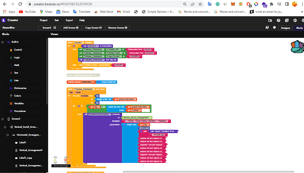The height and width of the screenshot is (173, 304).
Task: Click the settings gear beside Designer
Action: click(x=274, y=28)
